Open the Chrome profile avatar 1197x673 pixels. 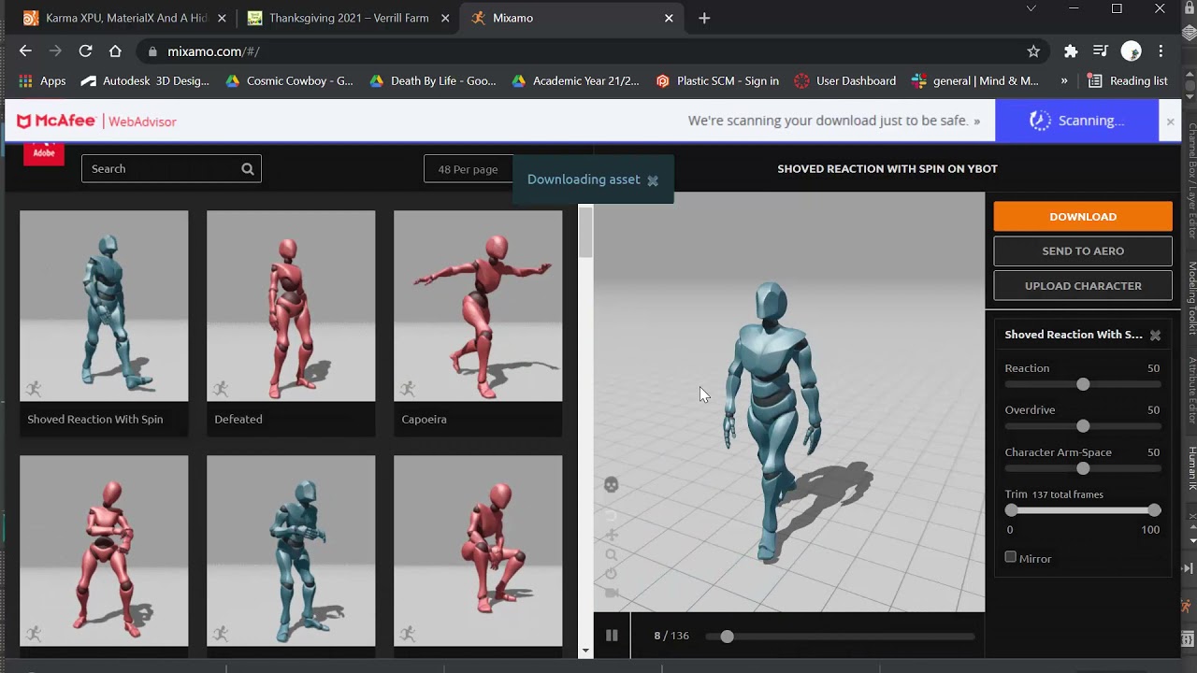(x=1131, y=51)
